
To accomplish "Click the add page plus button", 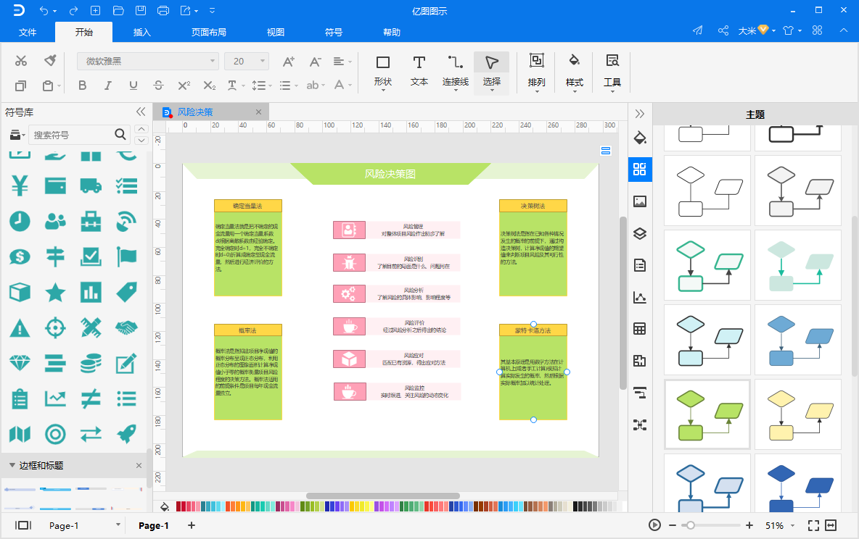I will [192, 525].
